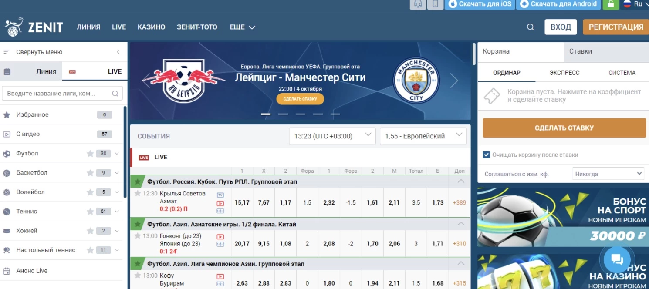
Task: Select the ЭКСПРЕСС bet type tab
Action: pyautogui.click(x=564, y=73)
